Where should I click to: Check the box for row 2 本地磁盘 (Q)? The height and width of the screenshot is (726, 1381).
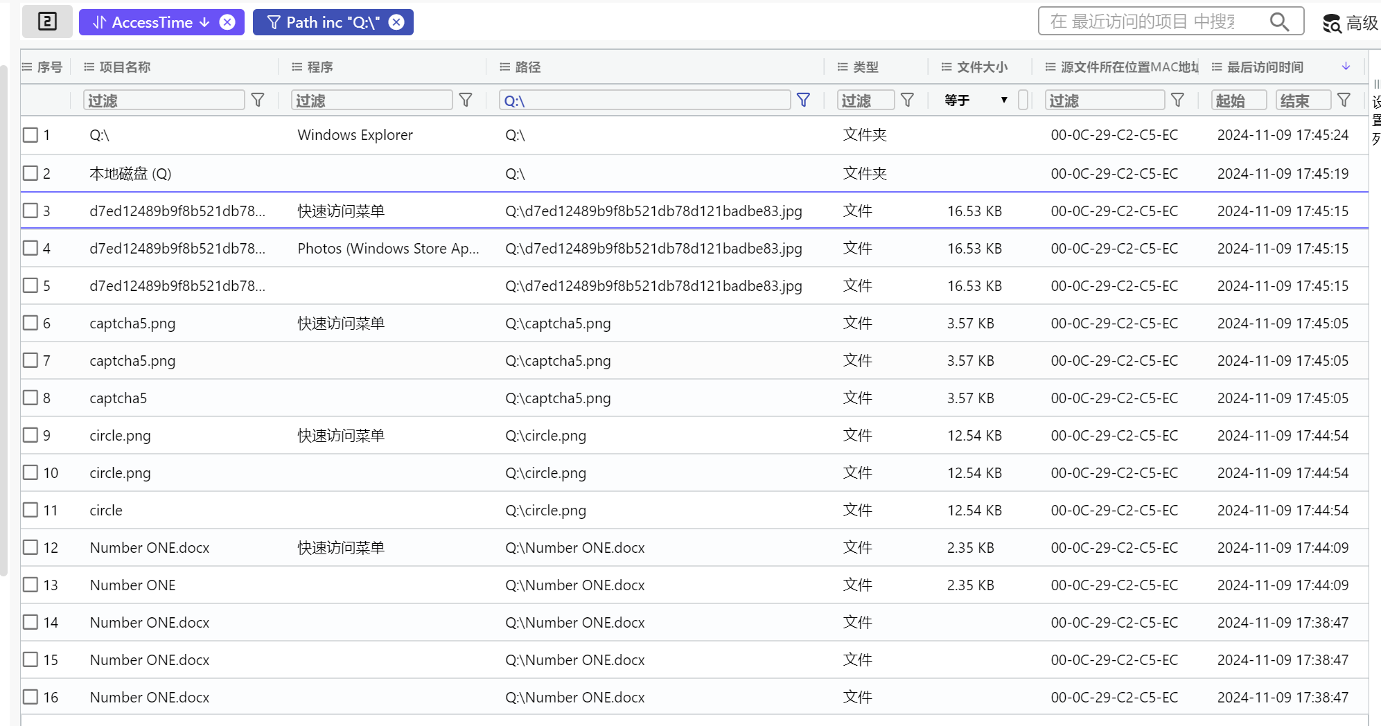pyautogui.click(x=30, y=173)
